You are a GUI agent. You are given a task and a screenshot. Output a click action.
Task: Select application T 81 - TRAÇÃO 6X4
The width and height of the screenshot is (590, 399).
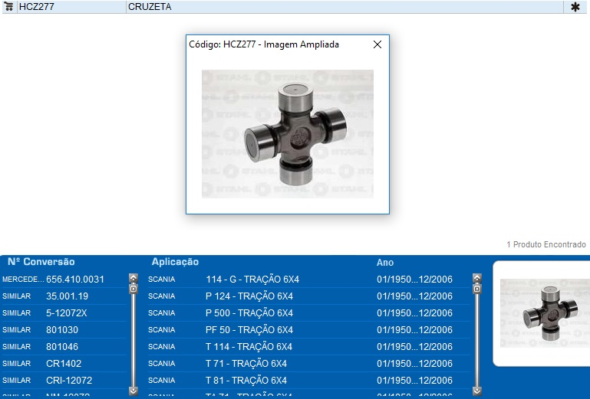point(246,381)
